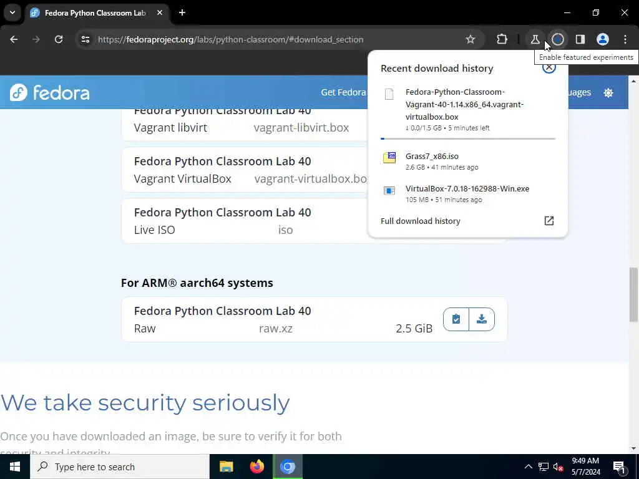Open a new browser tab

click(182, 12)
